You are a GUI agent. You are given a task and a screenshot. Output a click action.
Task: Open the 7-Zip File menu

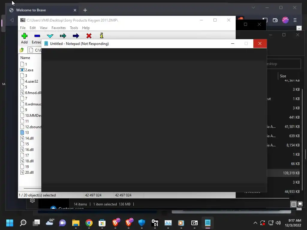tap(23, 28)
